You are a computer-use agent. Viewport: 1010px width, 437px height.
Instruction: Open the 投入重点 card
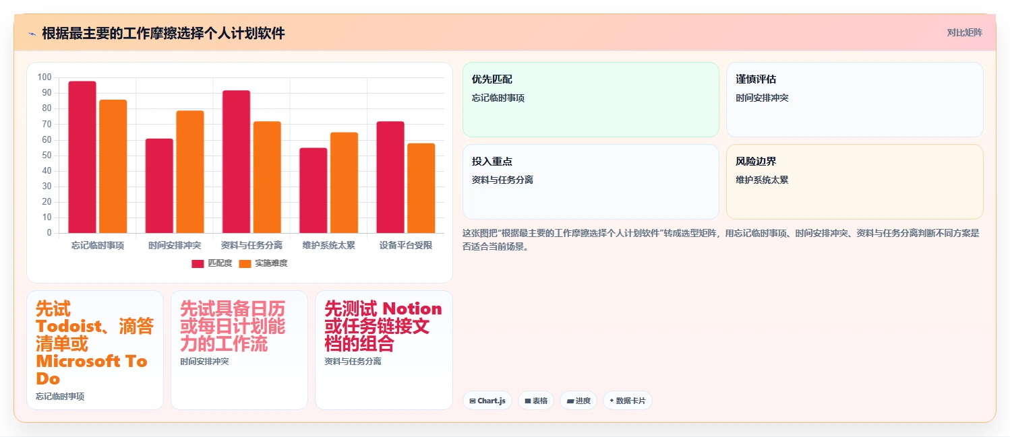[591, 182]
